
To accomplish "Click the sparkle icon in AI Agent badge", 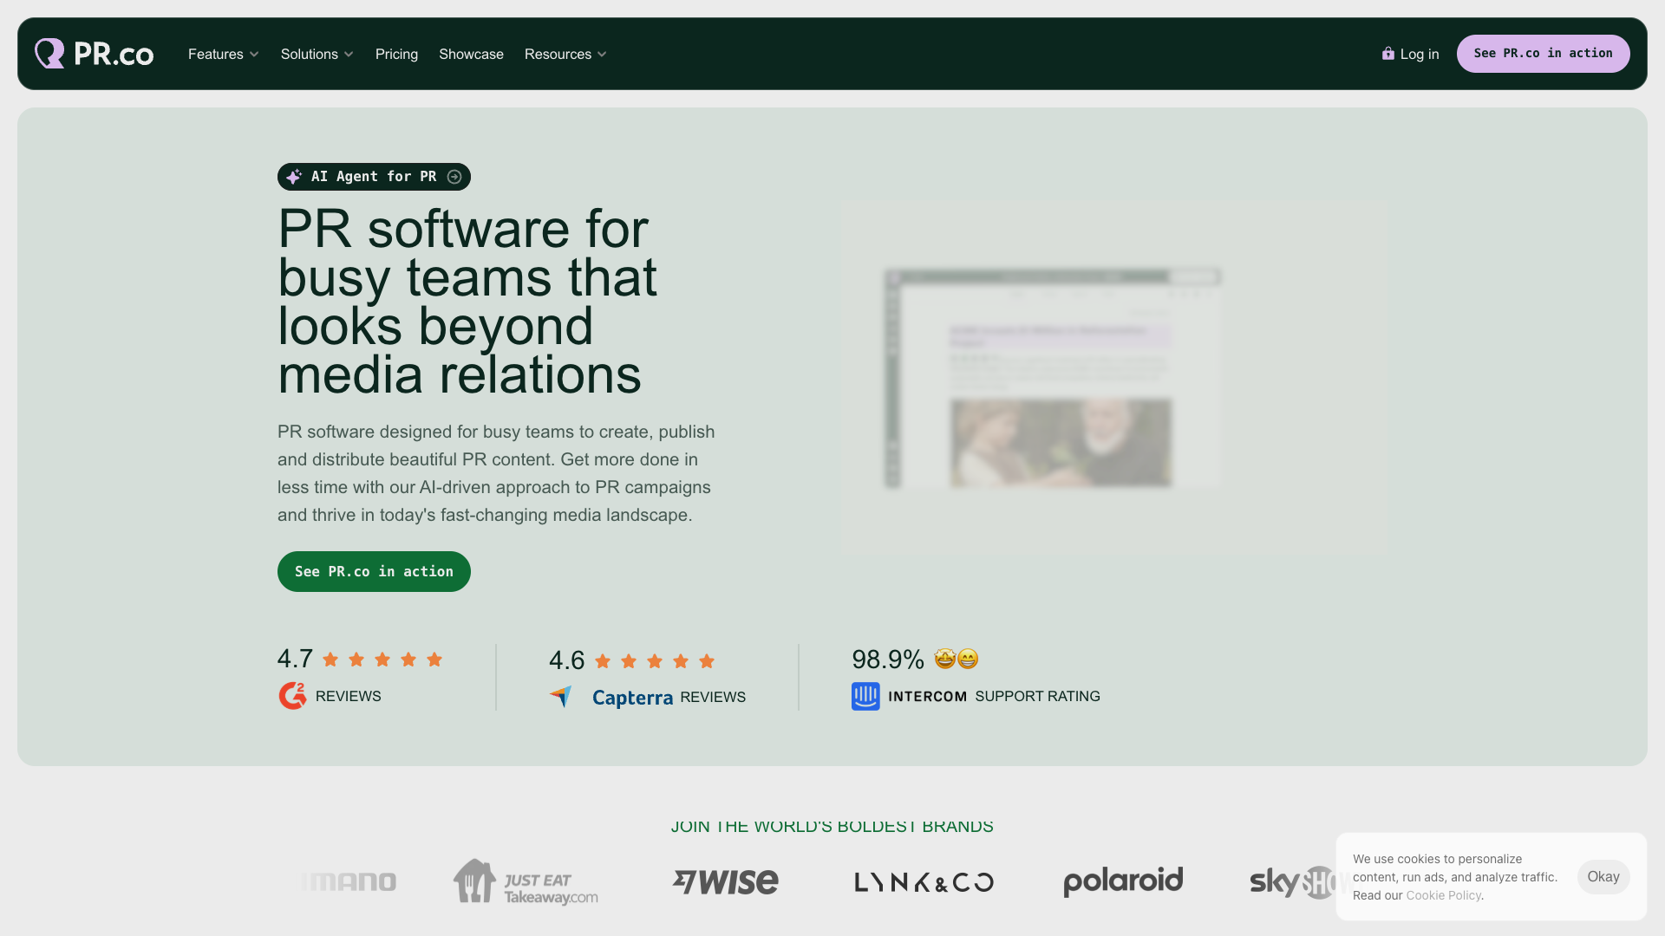I will (x=294, y=177).
